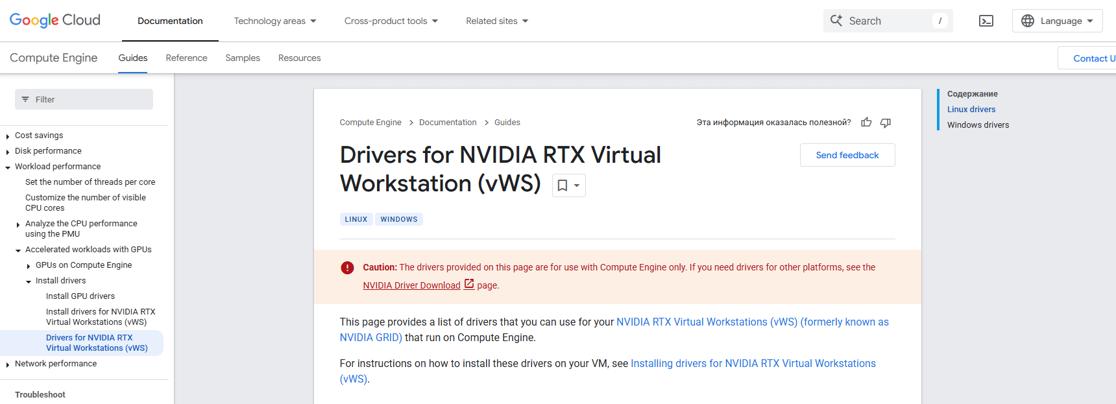
Task: Click the thumbs down not helpful icon
Action: (886, 123)
